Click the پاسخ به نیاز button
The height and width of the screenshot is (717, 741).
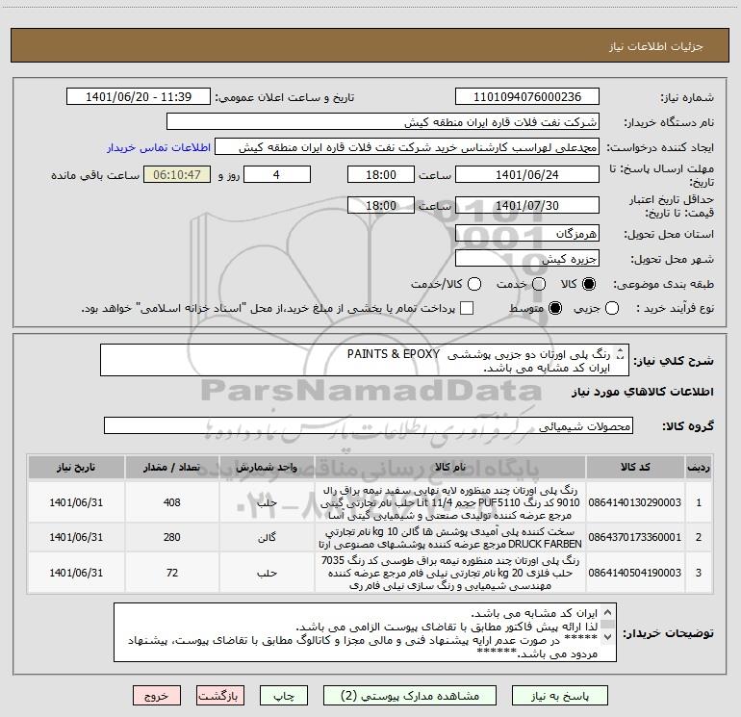pyautogui.click(x=560, y=696)
